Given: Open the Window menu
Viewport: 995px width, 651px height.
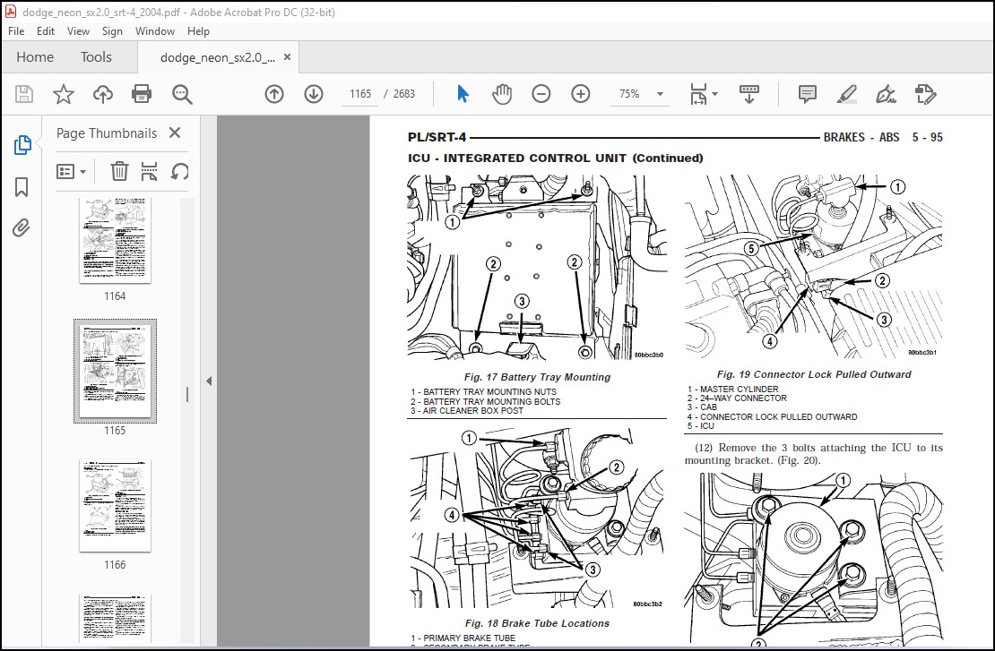Looking at the screenshot, I should (x=155, y=31).
